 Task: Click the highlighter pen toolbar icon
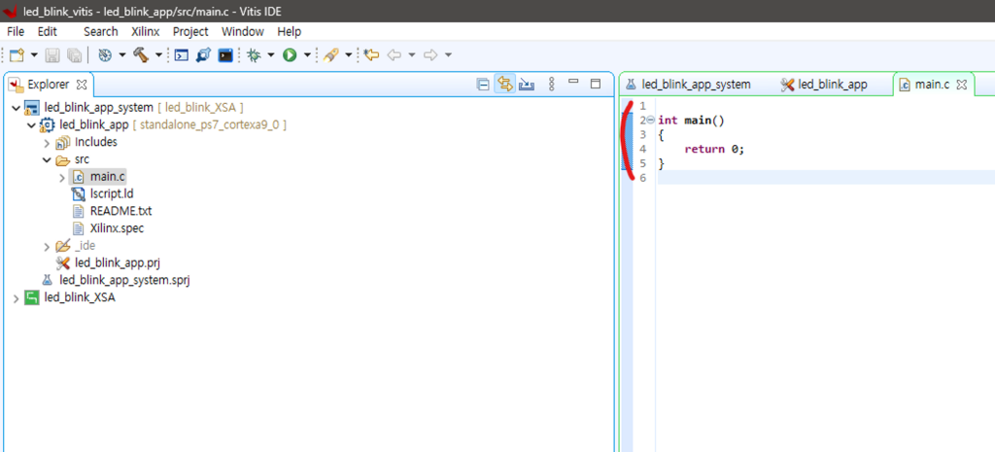click(x=330, y=55)
